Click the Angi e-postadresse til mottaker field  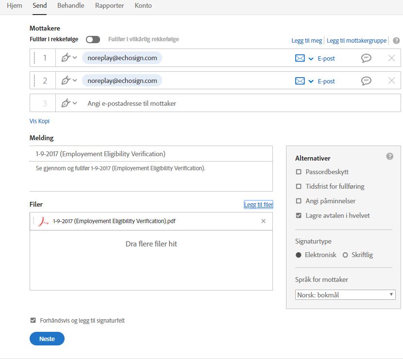click(228, 103)
